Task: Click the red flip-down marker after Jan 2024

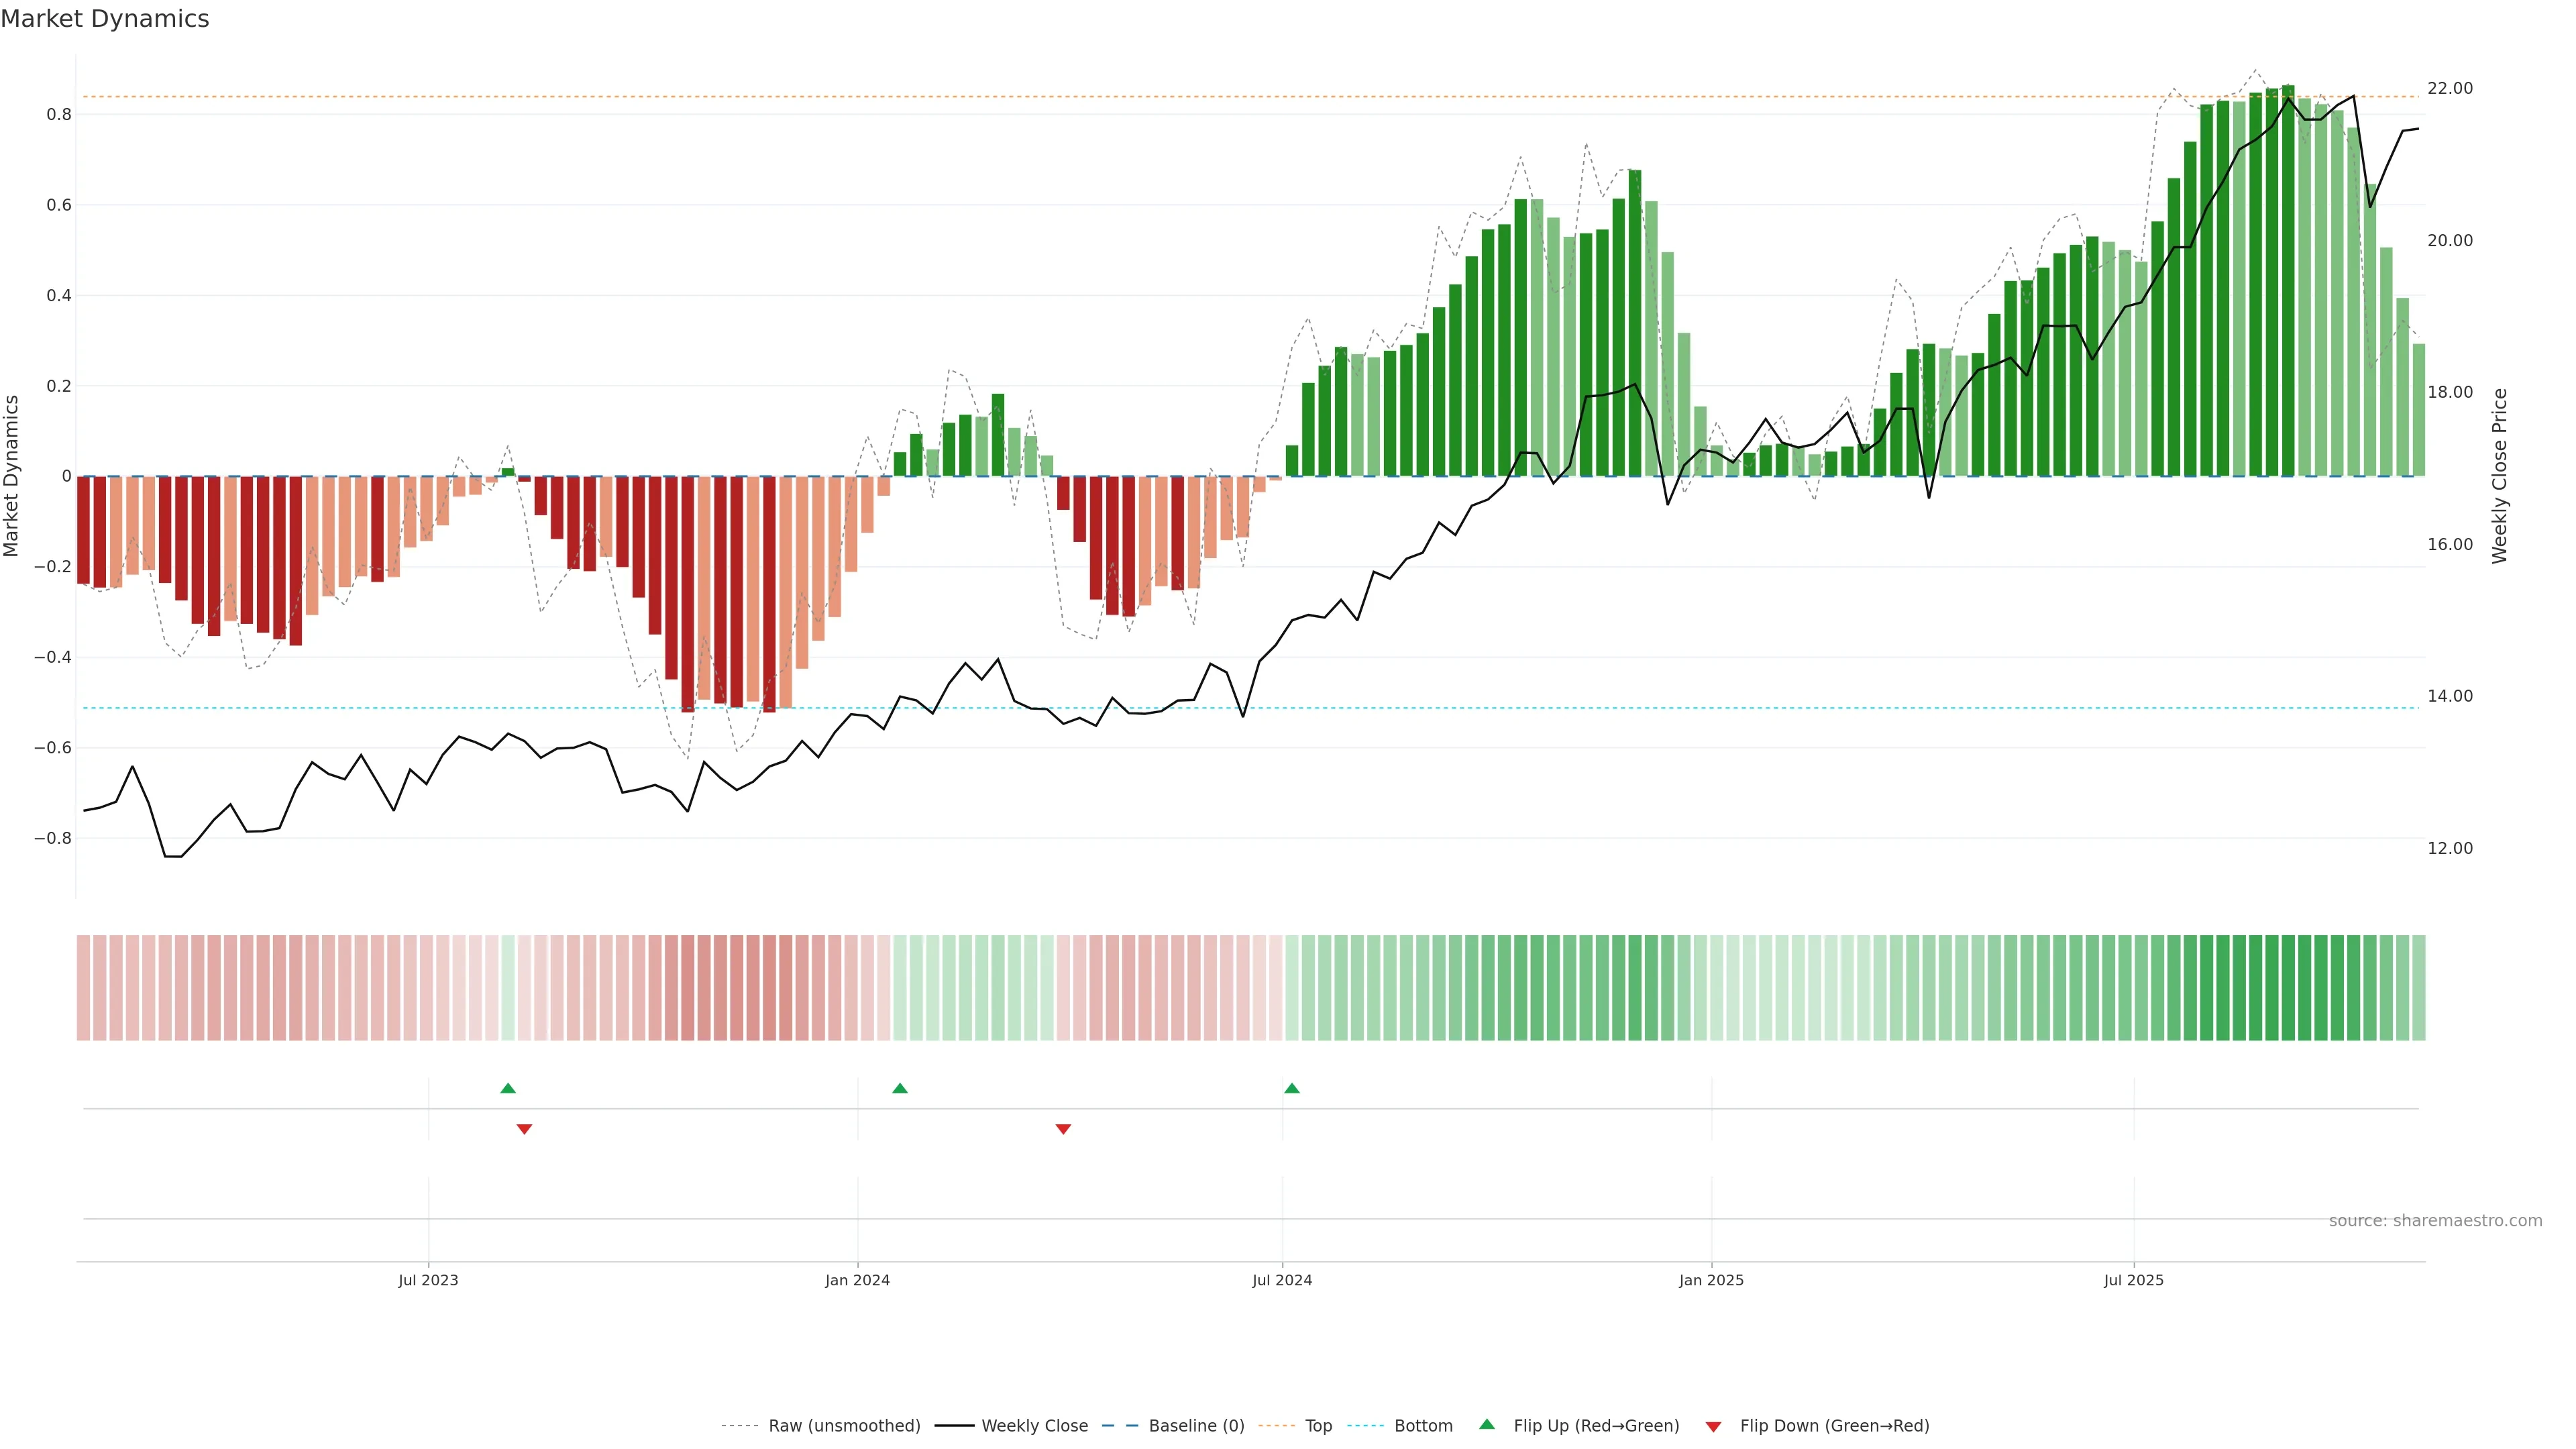Action: tap(1063, 1129)
